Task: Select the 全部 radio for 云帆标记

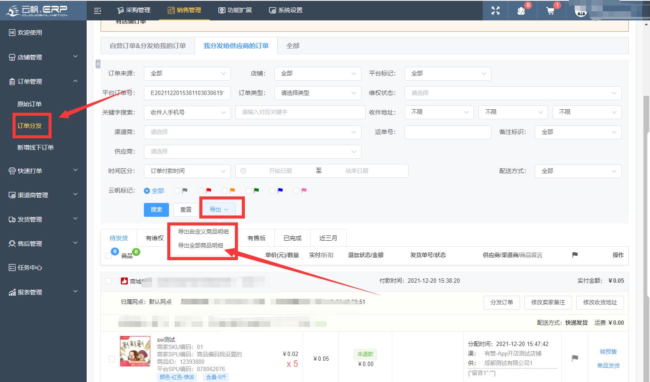Action: (147, 191)
